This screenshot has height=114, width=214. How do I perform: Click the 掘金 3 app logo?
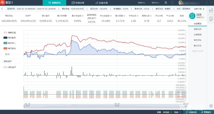[2, 2]
